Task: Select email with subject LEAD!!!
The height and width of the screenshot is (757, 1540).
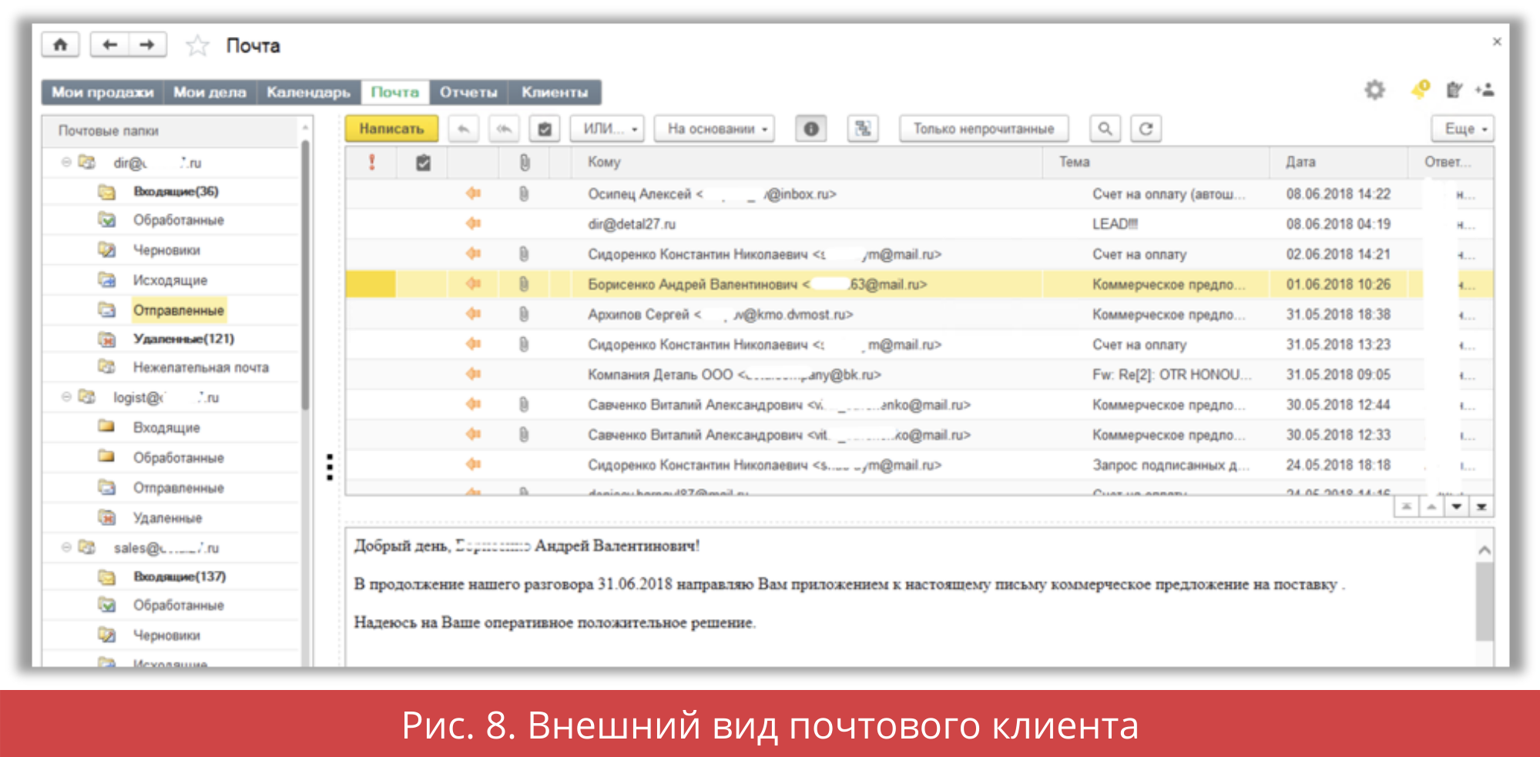Action: [919, 224]
